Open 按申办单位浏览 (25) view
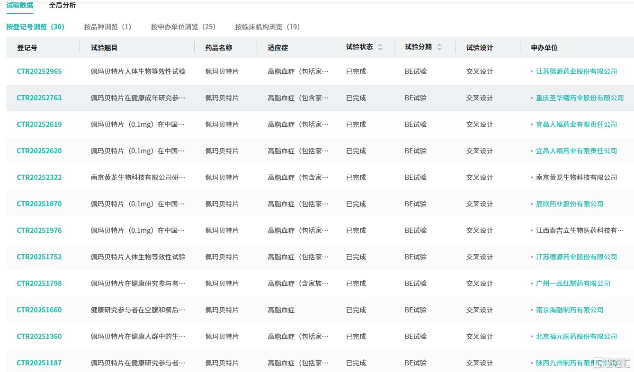This screenshot has width=634, height=372. (x=183, y=27)
